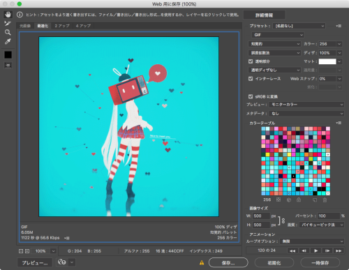Open the 知覚的 color reduction dropdown
This screenshot has width=349, height=270.
coord(274,44)
